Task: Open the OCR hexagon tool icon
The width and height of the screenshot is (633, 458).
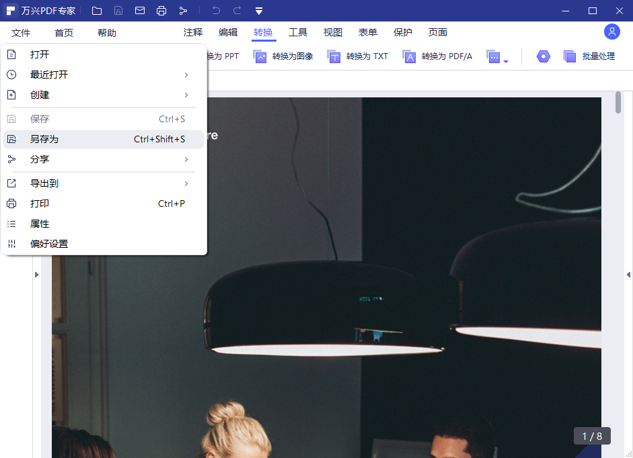Action: 543,57
